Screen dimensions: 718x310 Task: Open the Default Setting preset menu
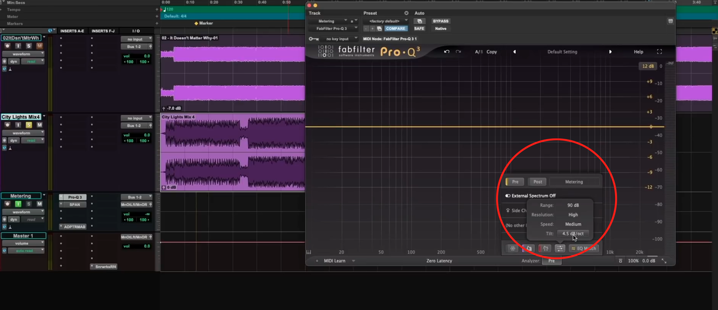click(562, 52)
